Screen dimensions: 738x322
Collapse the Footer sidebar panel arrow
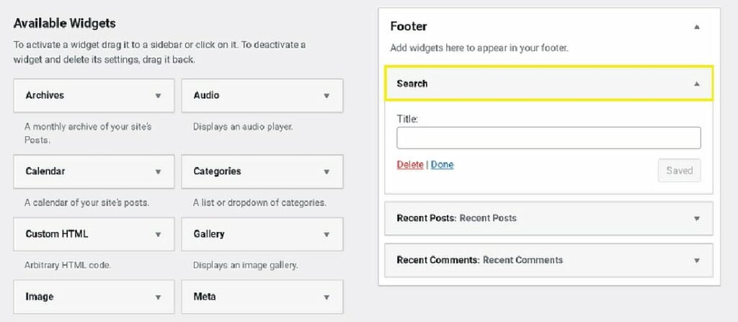[697, 27]
